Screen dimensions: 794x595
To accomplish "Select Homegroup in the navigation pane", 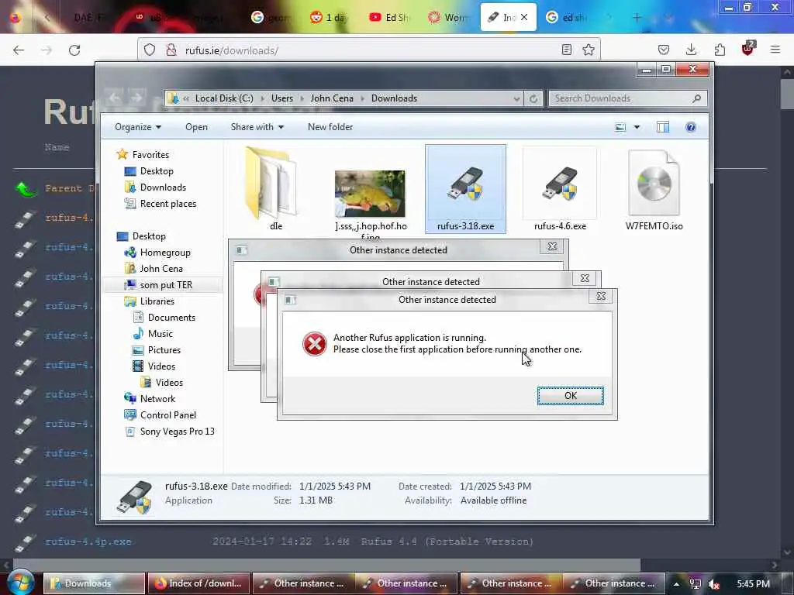I will coord(165,253).
